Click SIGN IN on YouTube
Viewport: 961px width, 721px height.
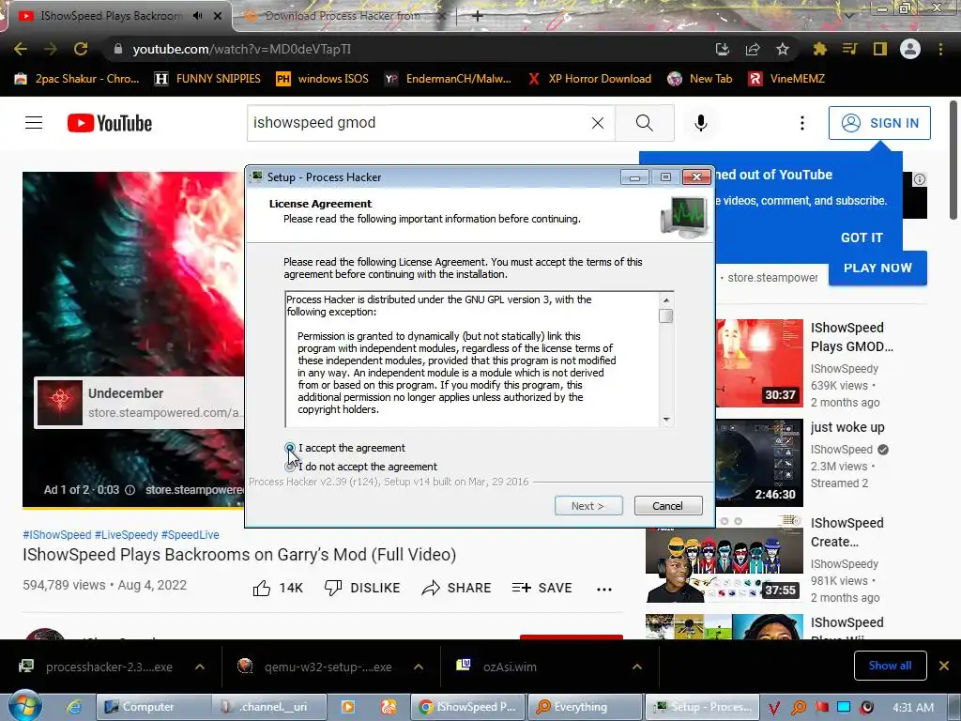point(879,123)
